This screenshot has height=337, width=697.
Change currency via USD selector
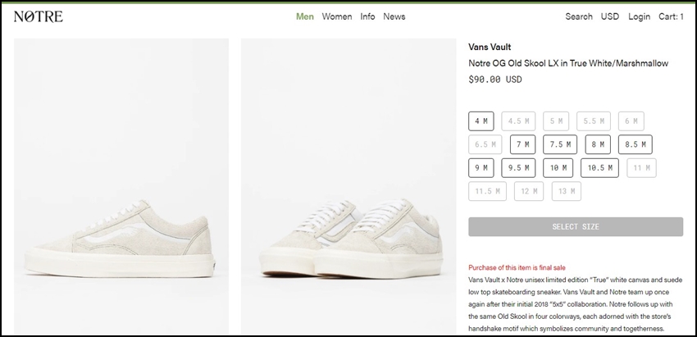pyautogui.click(x=610, y=16)
